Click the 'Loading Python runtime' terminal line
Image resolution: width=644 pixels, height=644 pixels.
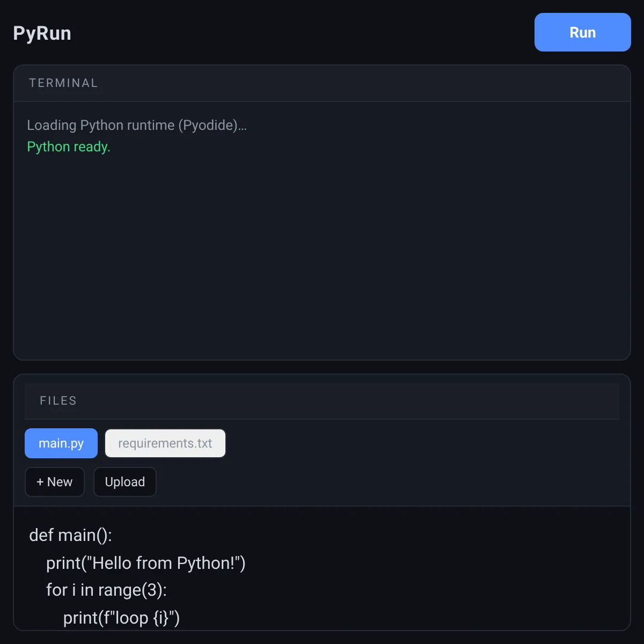(137, 125)
